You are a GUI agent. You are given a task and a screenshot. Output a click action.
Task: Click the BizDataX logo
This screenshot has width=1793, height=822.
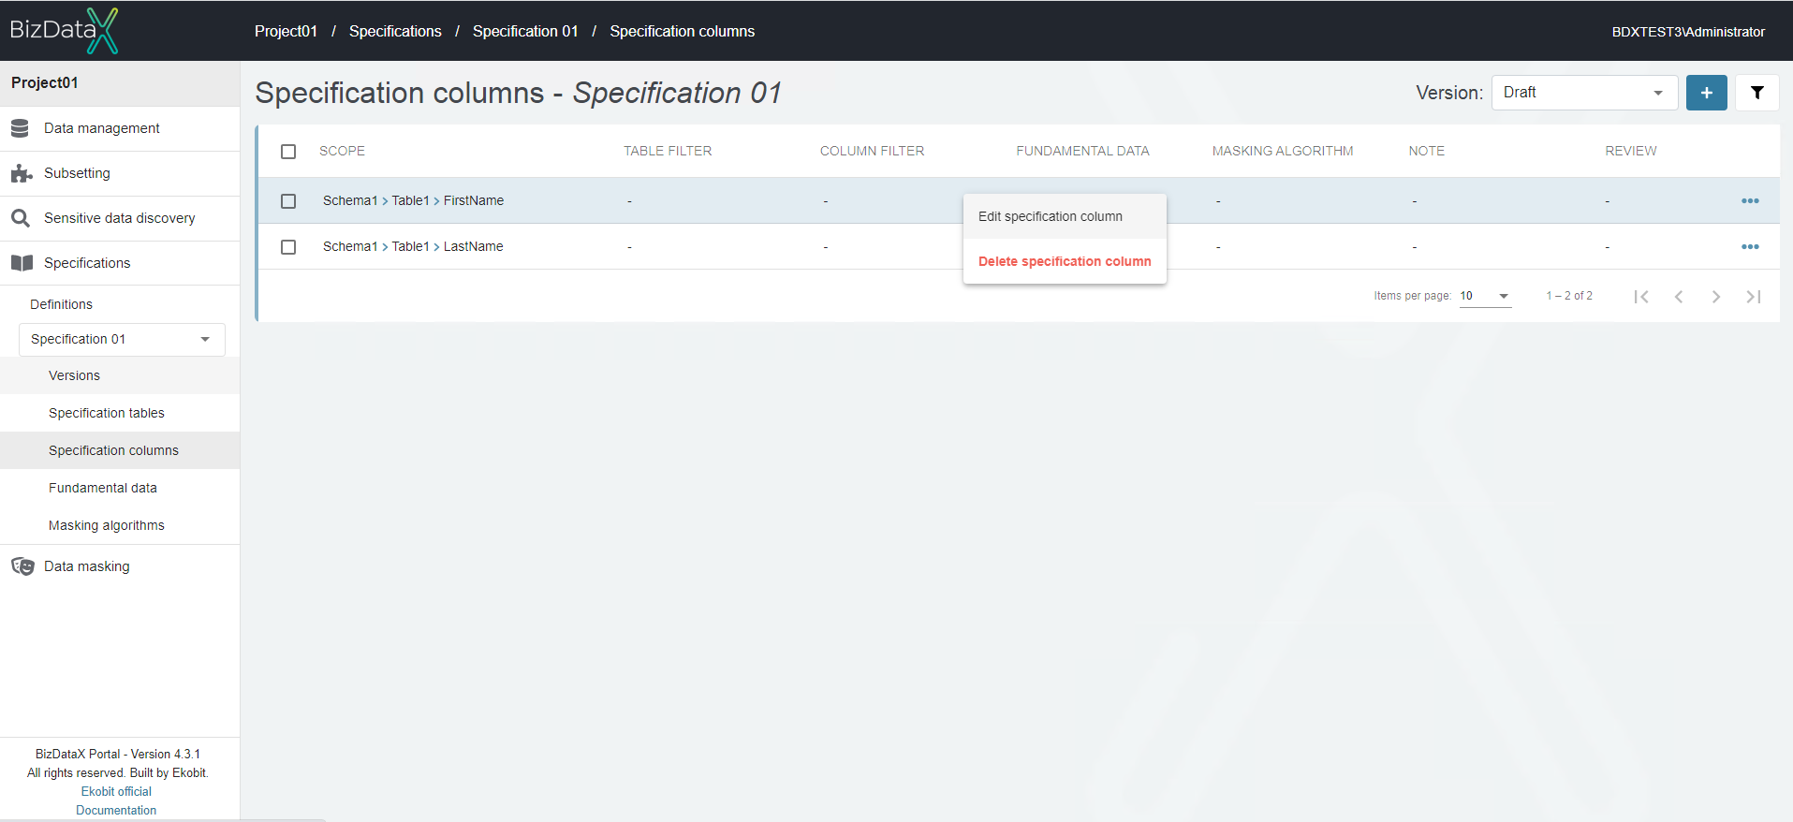(x=64, y=30)
